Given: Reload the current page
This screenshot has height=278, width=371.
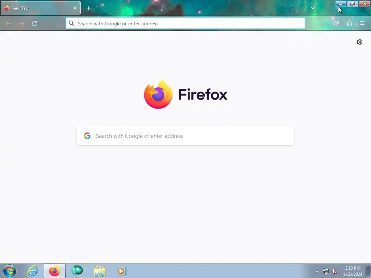Looking at the screenshot, I should (35, 24).
